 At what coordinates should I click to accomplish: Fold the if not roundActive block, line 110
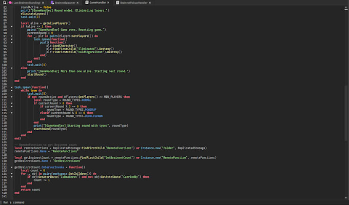tap(12, 97)
